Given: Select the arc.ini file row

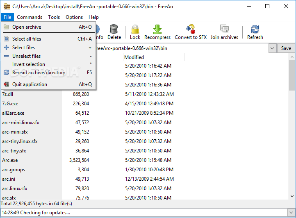Looking at the screenshot, I should [144, 179].
